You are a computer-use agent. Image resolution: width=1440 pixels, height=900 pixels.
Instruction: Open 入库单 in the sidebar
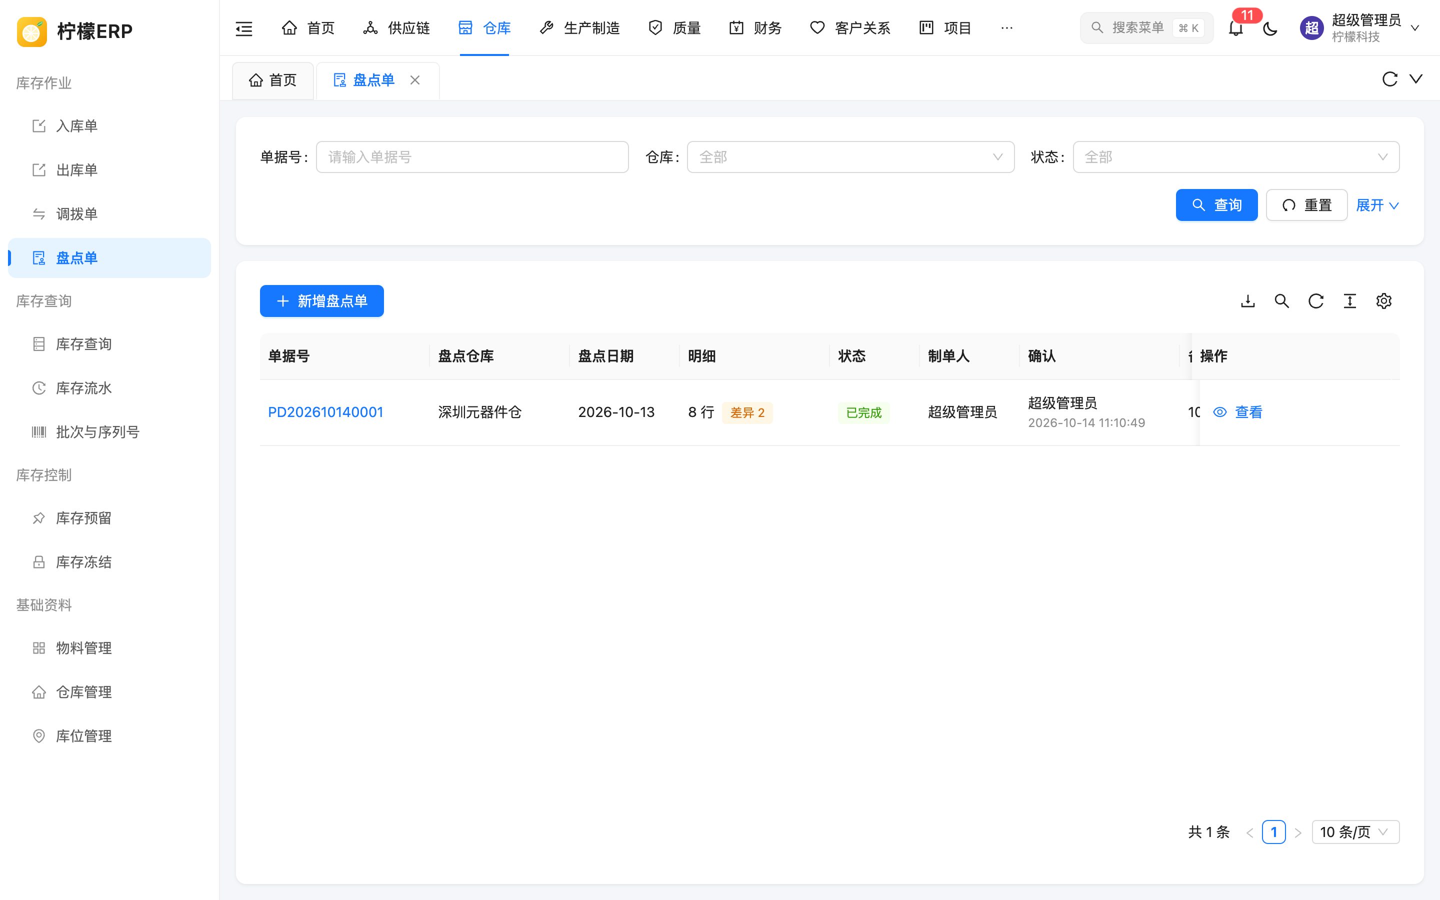point(109,126)
